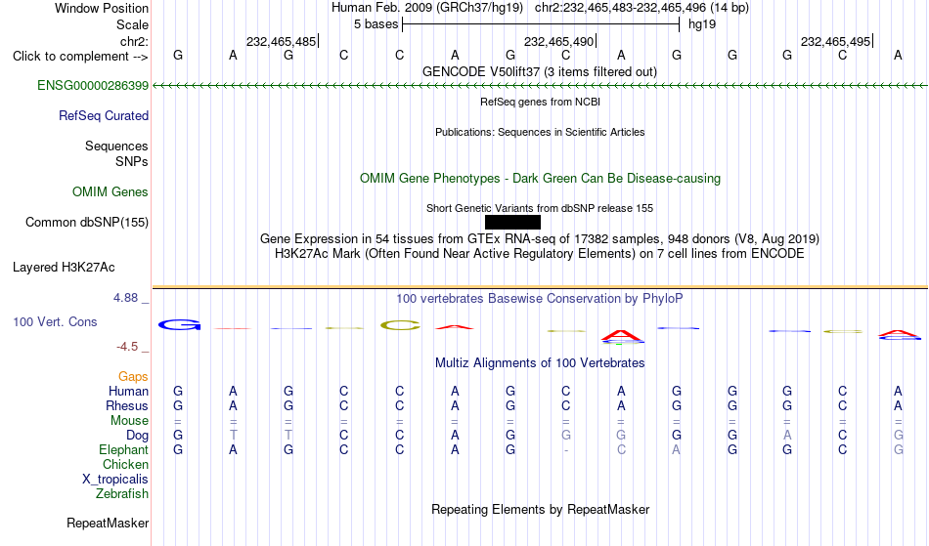This screenshot has width=929, height=546.
Task: Open 'Repeating Elements by RepeatMasker' title
Action: click(540, 509)
